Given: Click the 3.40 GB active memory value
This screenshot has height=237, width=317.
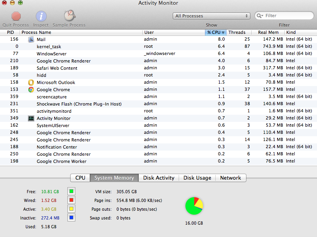Looking at the screenshot, I should click(x=49, y=209).
